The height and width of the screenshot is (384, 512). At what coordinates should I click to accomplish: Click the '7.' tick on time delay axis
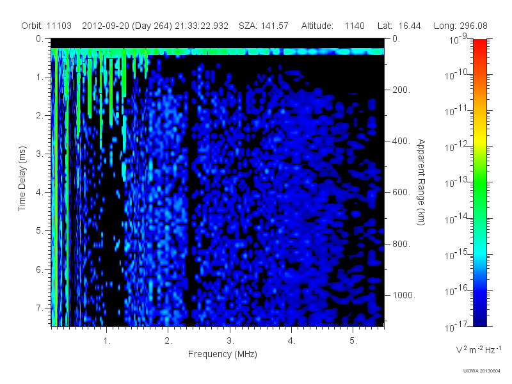coord(40,308)
